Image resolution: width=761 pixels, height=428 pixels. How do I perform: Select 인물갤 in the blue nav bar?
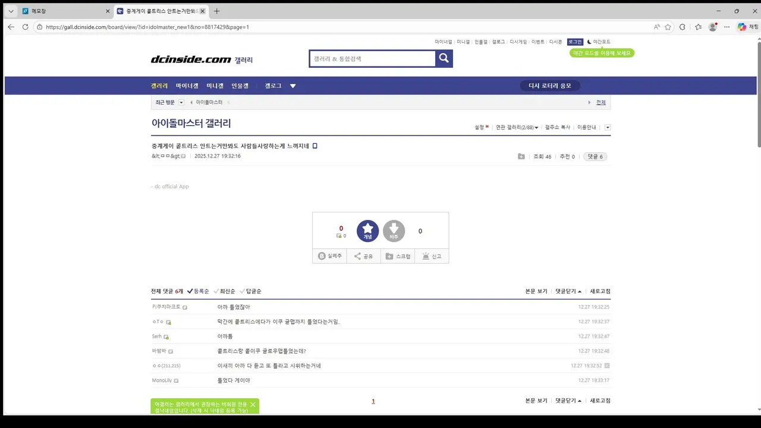[x=240, y=86]
